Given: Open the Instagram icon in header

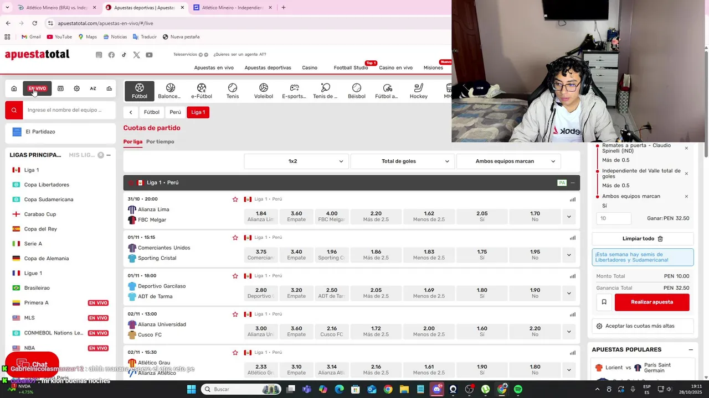Looking at the screenshot, I should (x=99, y=55).
